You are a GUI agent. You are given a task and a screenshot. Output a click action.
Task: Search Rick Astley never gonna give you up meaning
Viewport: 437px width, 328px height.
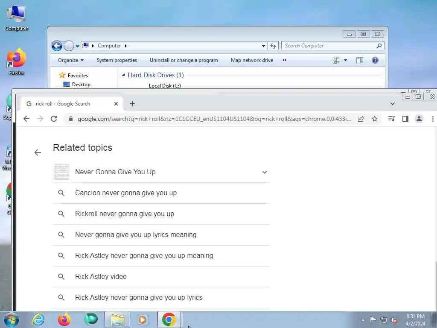(x=161, y=256)
